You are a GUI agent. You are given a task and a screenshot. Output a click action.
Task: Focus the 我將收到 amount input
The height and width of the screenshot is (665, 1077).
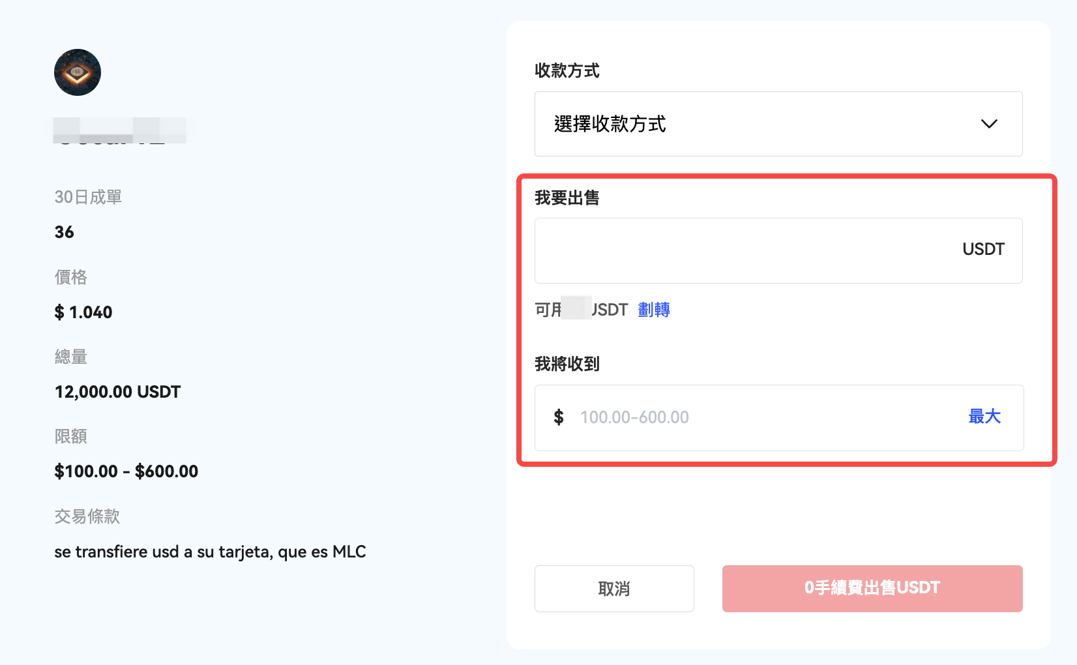click(x=763, y=417)
